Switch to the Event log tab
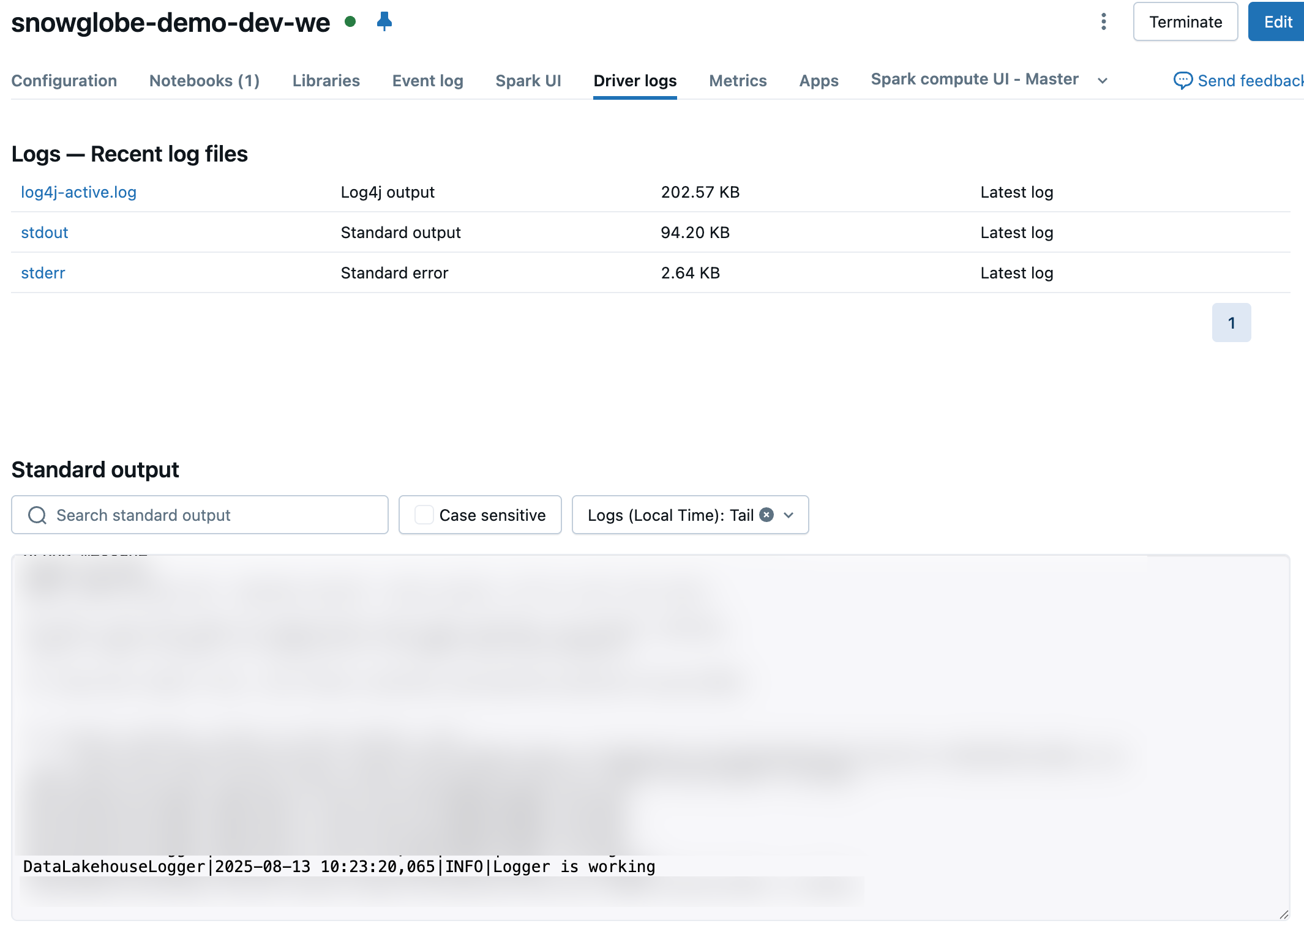This screenshot has width=1304, height=929. (x=427, y=81)
